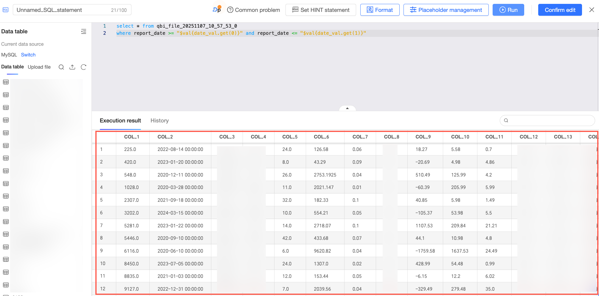Click Set HINT statement button
The image size is (599, 296).
pos(321,10)
